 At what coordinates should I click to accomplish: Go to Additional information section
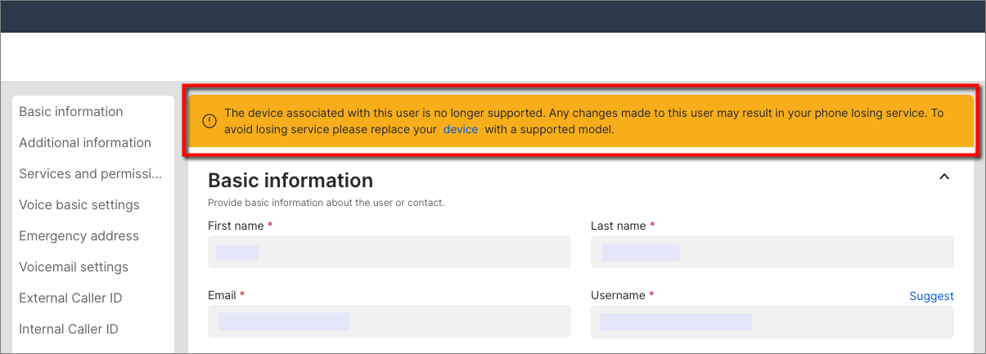click(x=85, y=143)
